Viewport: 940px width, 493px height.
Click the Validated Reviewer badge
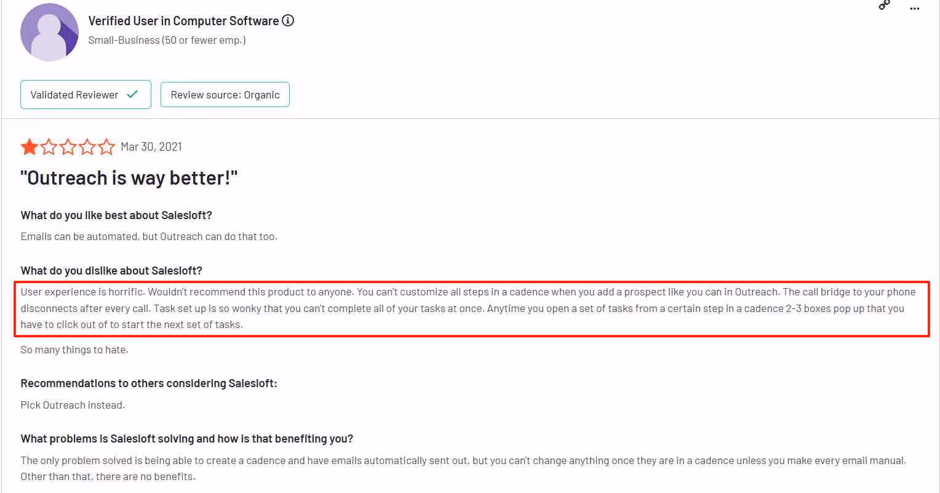[86, 94]
